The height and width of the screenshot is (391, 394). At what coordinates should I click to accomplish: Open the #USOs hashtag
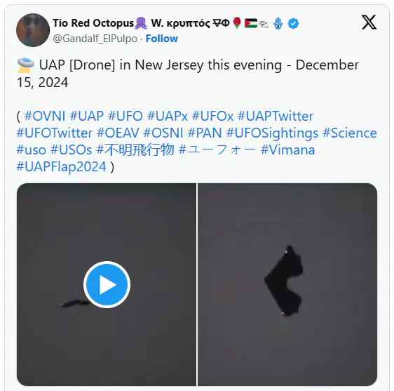tap(71, 150)
